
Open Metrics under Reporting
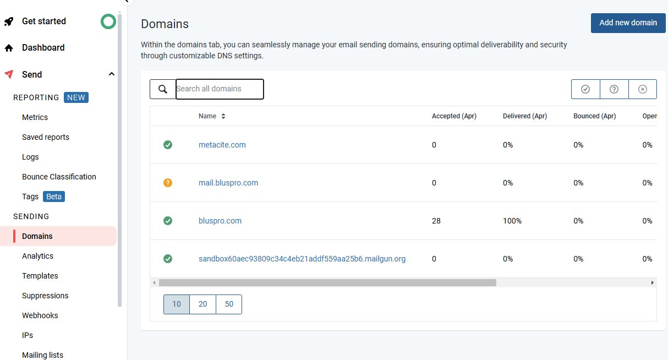(x=35, y=117)
